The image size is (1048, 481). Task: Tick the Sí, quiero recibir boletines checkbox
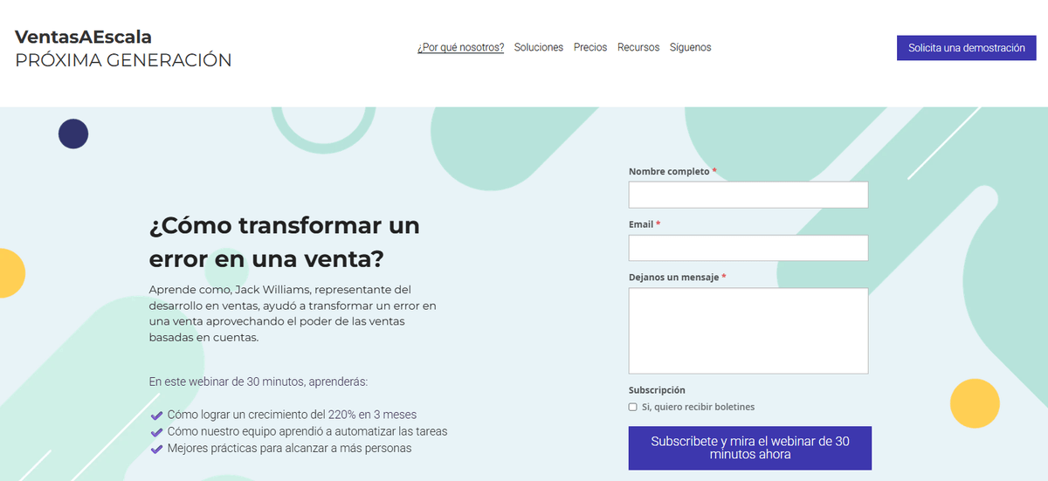pyautogui.click(x=633, y=407)
